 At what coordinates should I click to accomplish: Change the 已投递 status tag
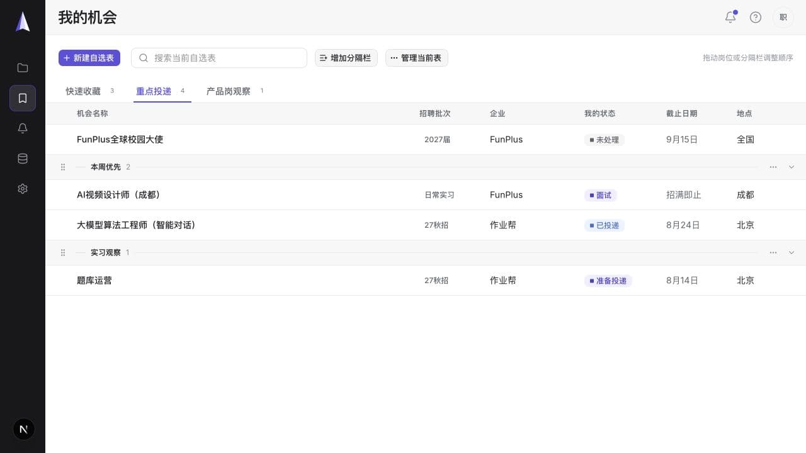604,225
